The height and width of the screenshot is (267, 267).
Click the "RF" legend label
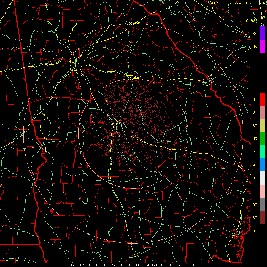coord(255,33)
